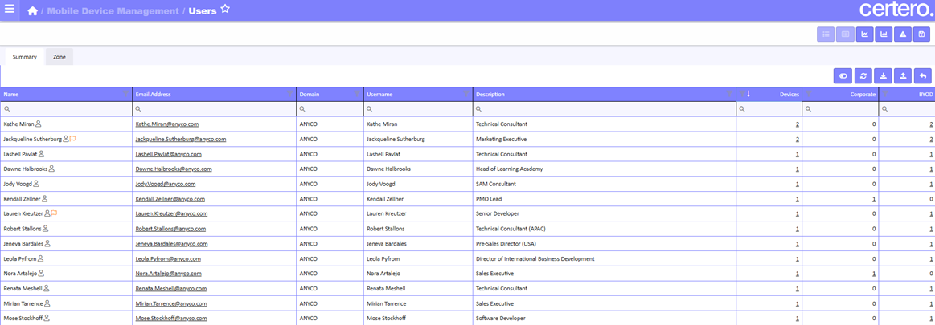Click the user icon beside Nora Artalejo
Screen dimensions: 935x325
point(41,273)
